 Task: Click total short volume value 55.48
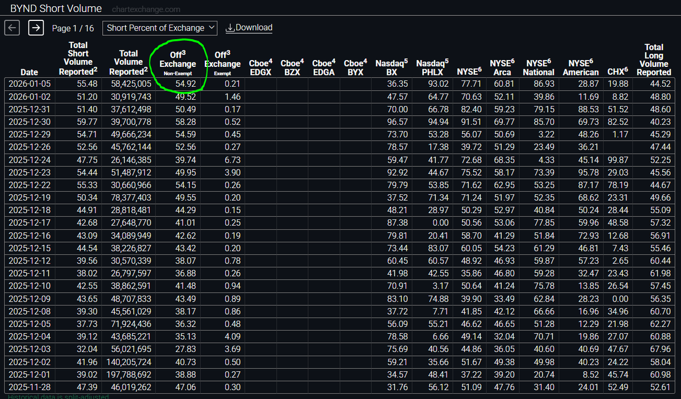(x=86, y=84)
